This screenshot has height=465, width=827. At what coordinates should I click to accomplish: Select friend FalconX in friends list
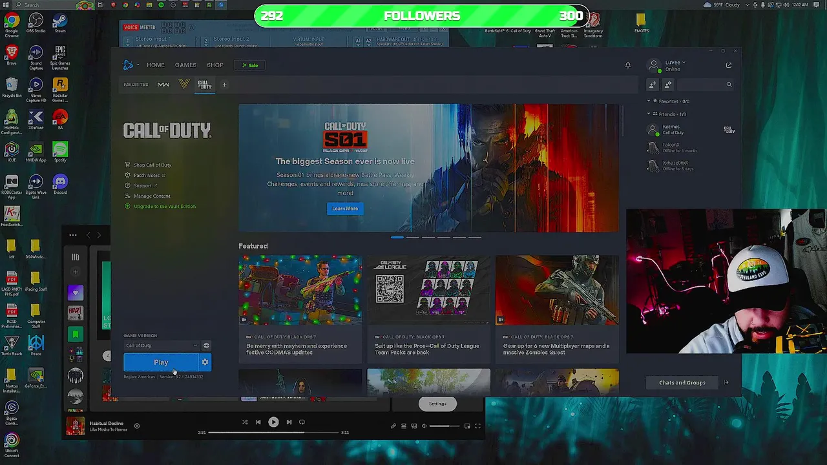[x=691, y=148]
